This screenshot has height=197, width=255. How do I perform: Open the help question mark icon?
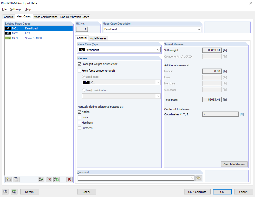[x=5, y=192]
